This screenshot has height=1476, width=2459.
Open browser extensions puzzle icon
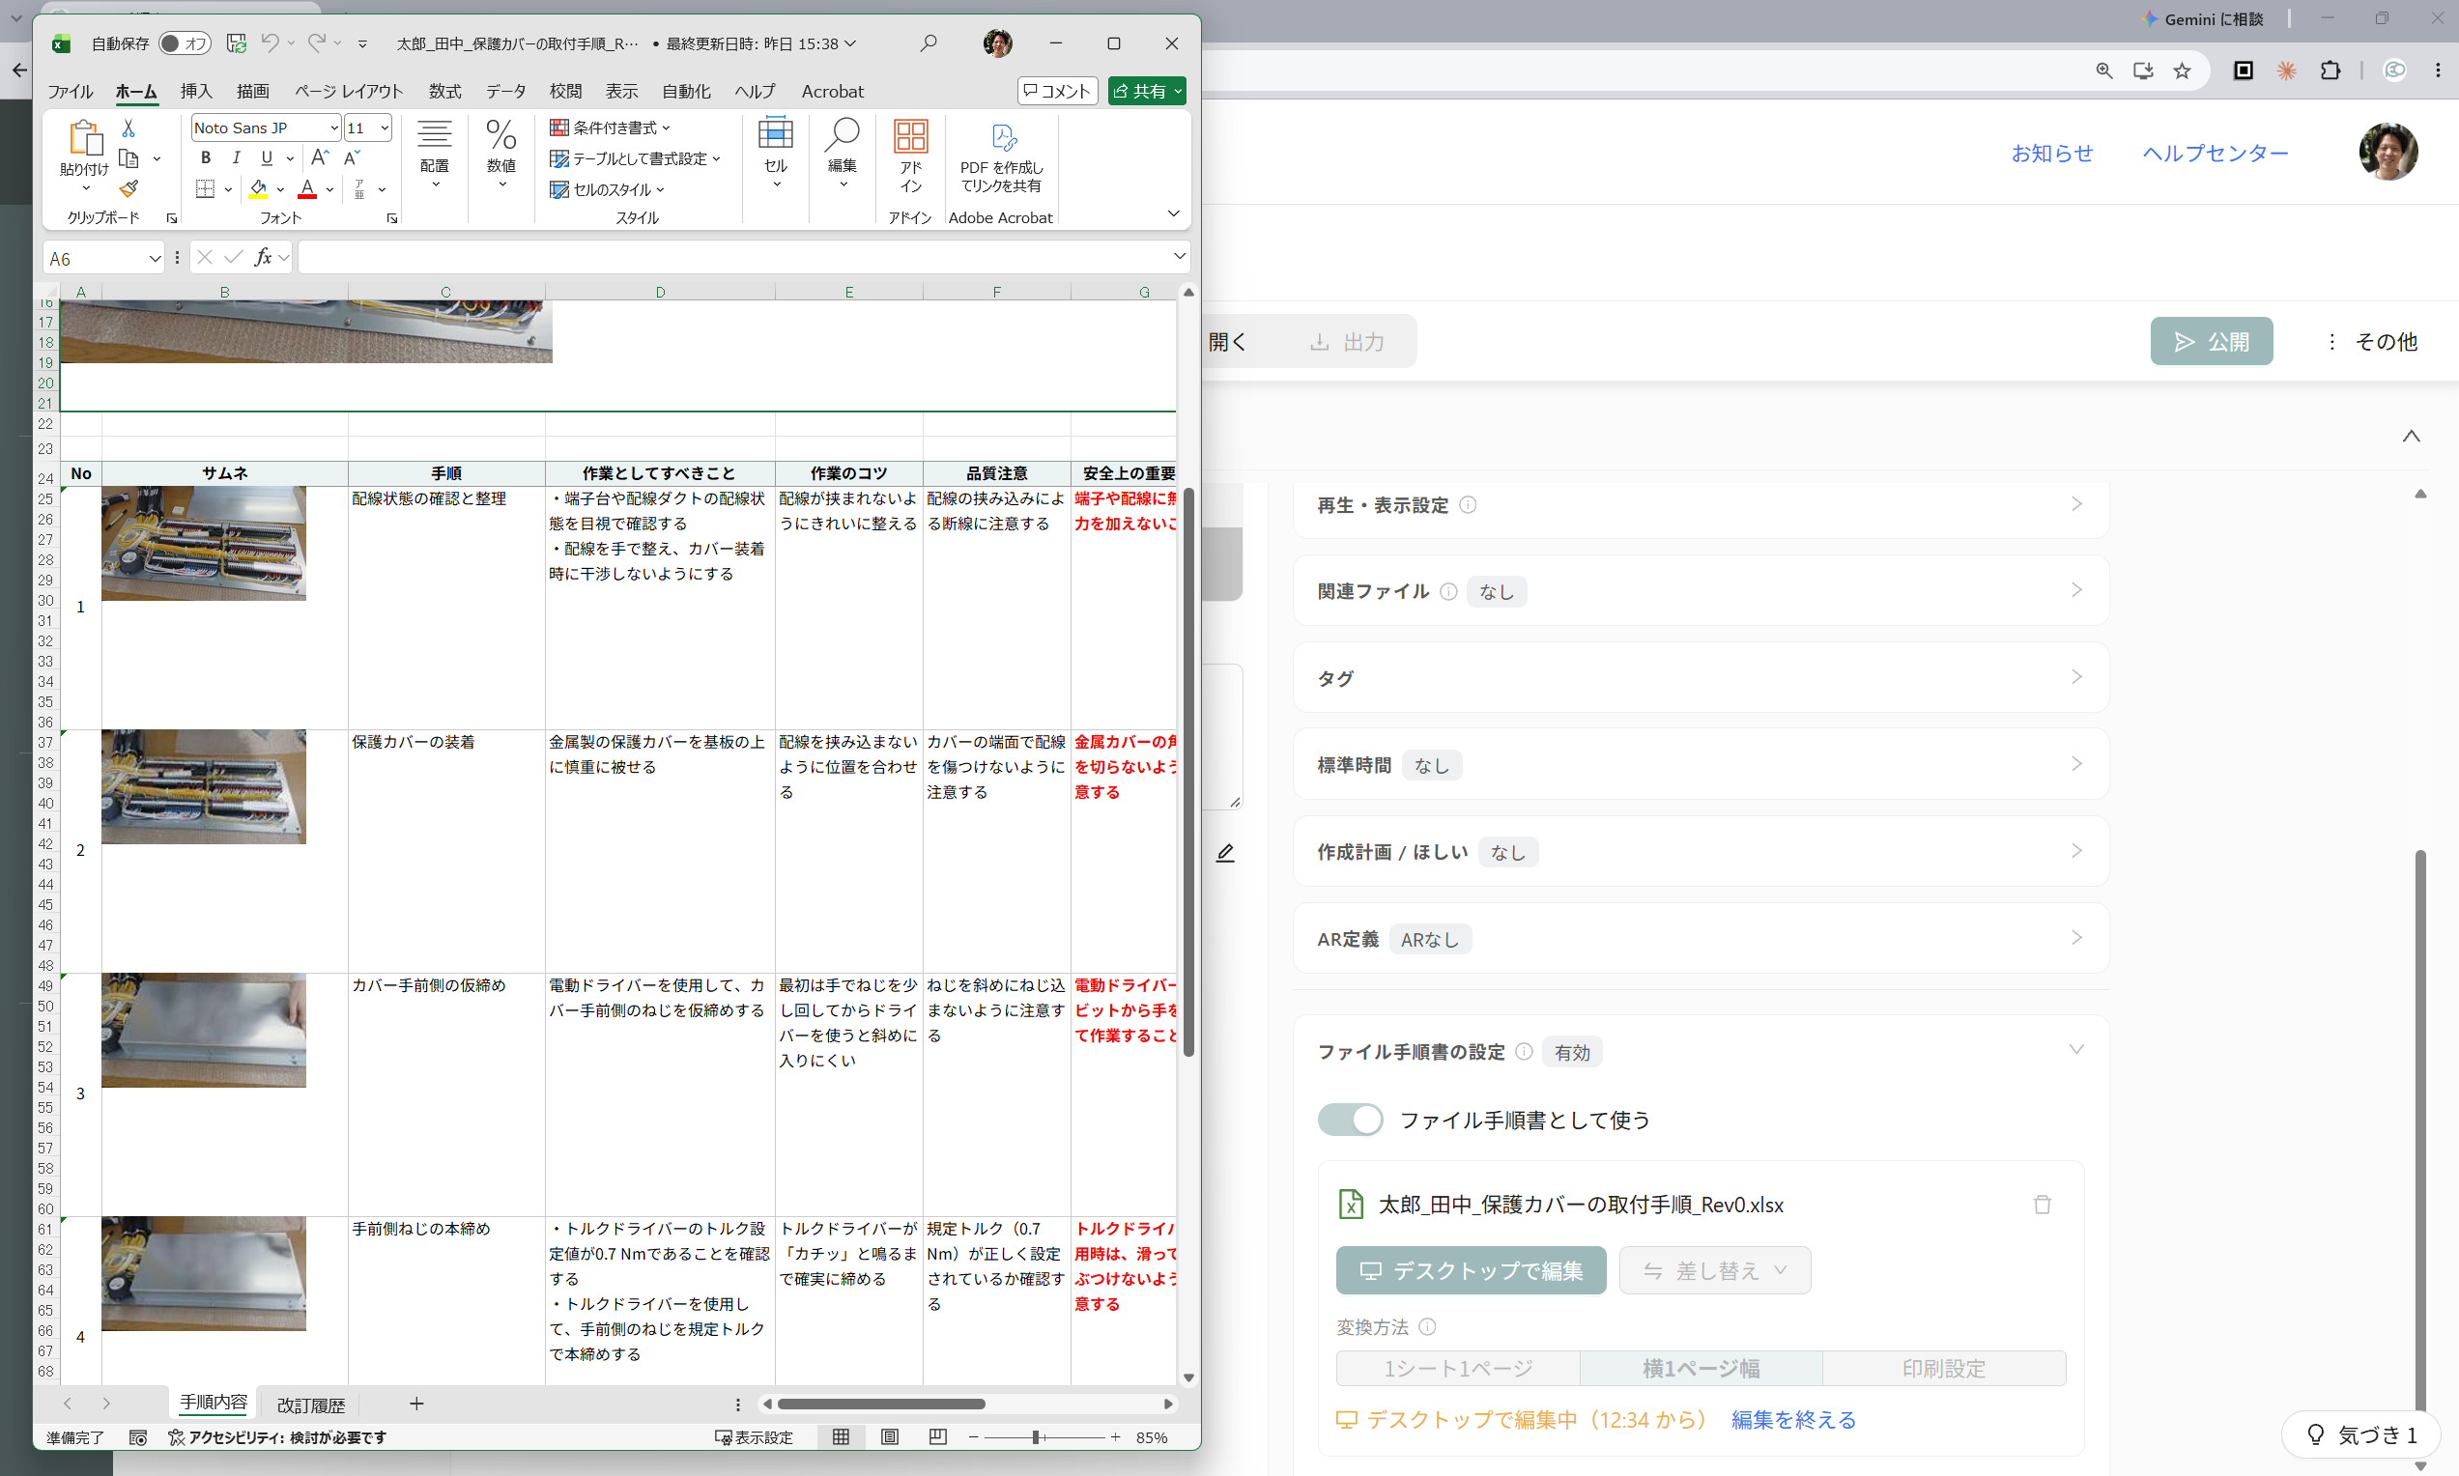2330,71
